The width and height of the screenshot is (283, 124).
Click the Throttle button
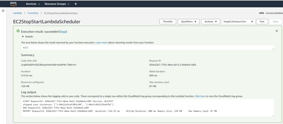(168, 22)
